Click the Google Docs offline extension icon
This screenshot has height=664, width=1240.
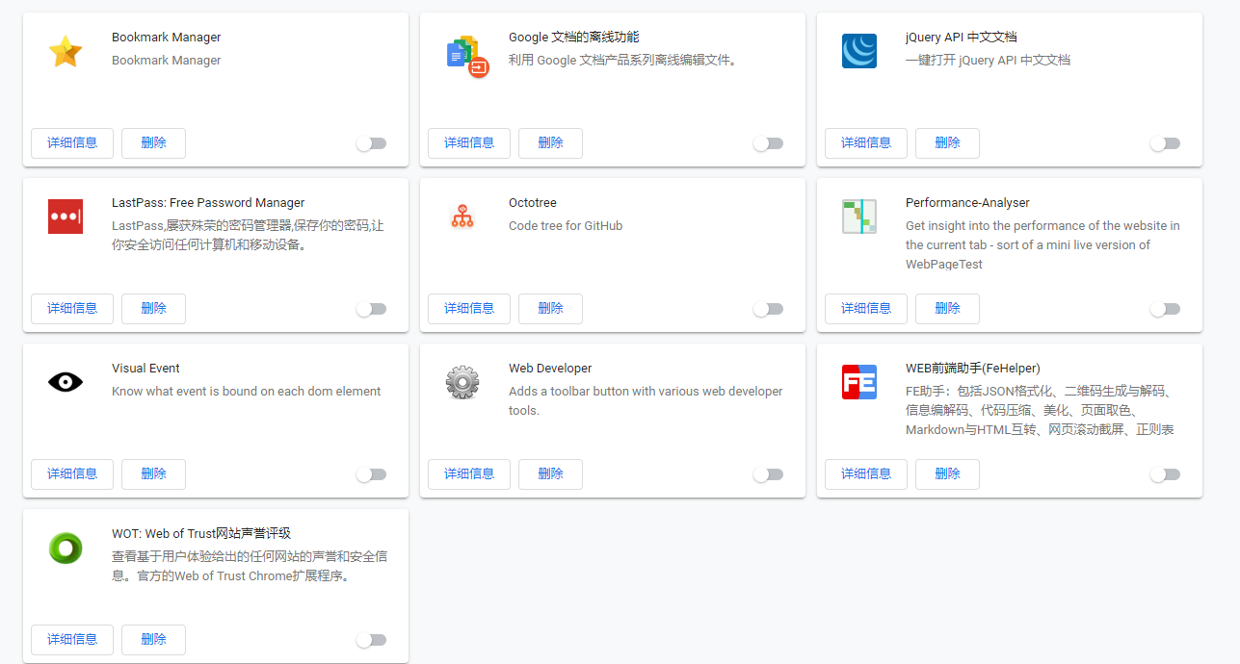(x=468, y=56)
